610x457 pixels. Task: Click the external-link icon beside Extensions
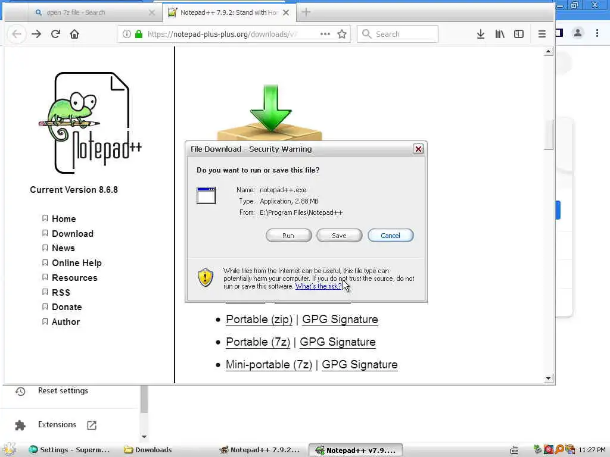tap(92, 425)
